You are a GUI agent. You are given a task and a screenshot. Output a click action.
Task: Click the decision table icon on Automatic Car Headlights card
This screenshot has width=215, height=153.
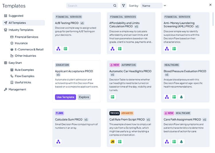tap(113, 97)
